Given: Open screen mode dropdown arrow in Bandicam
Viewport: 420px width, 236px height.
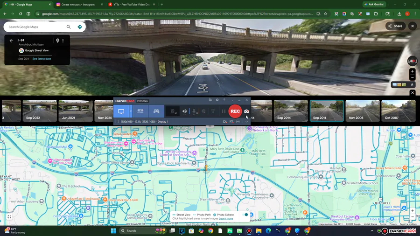Looking at the screenshot, I should pos(131,111).
